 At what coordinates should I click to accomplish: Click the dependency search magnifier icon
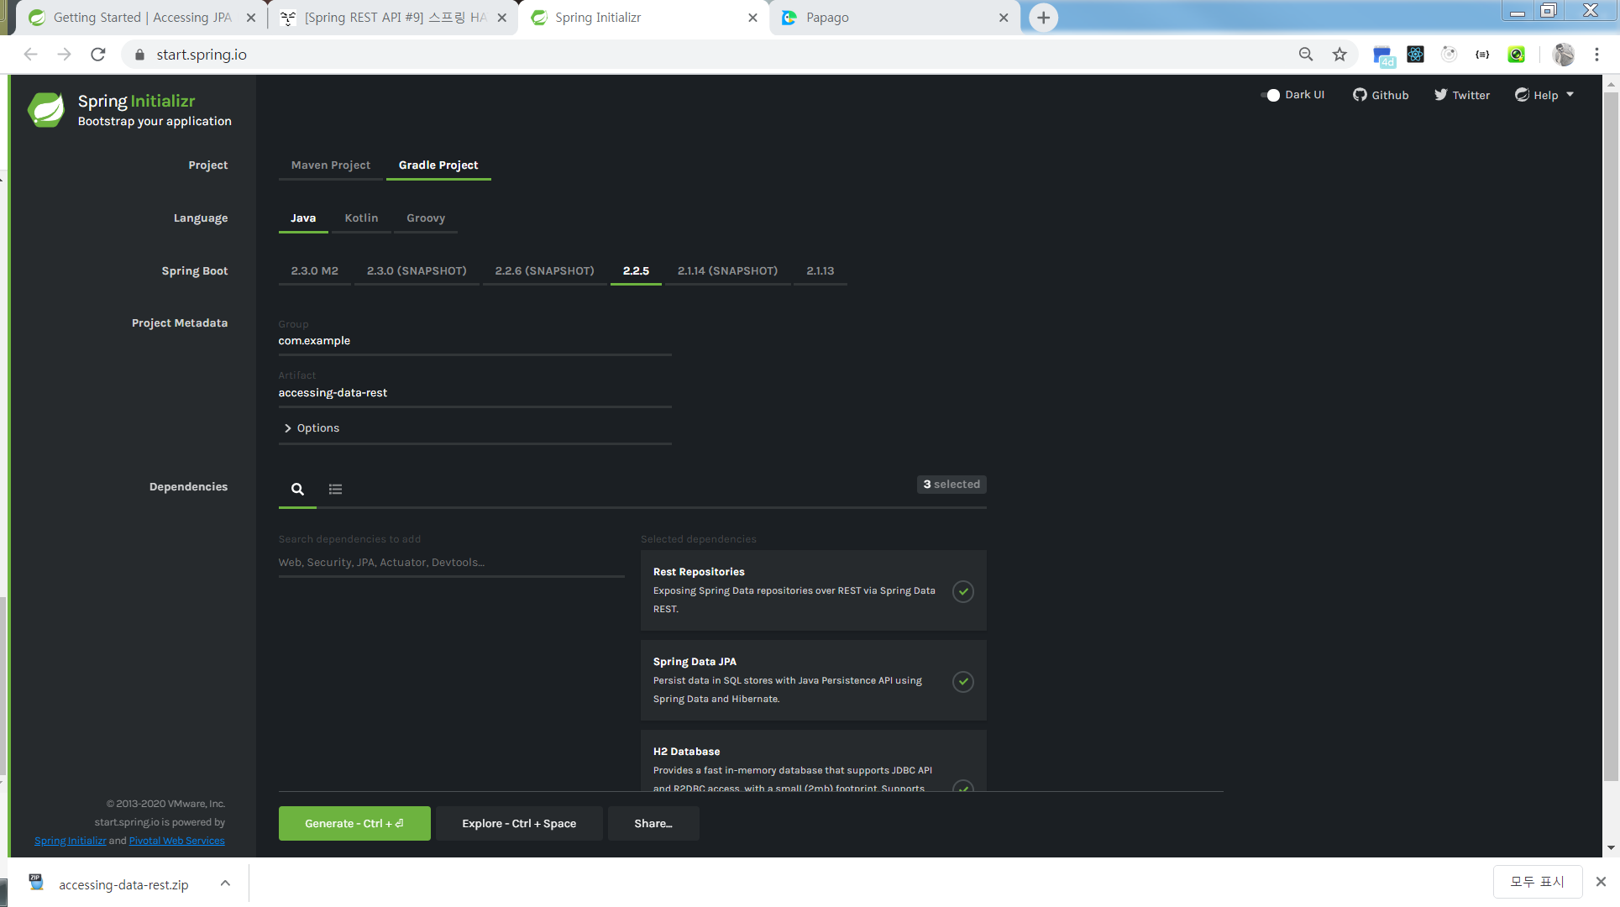[297, 489]
